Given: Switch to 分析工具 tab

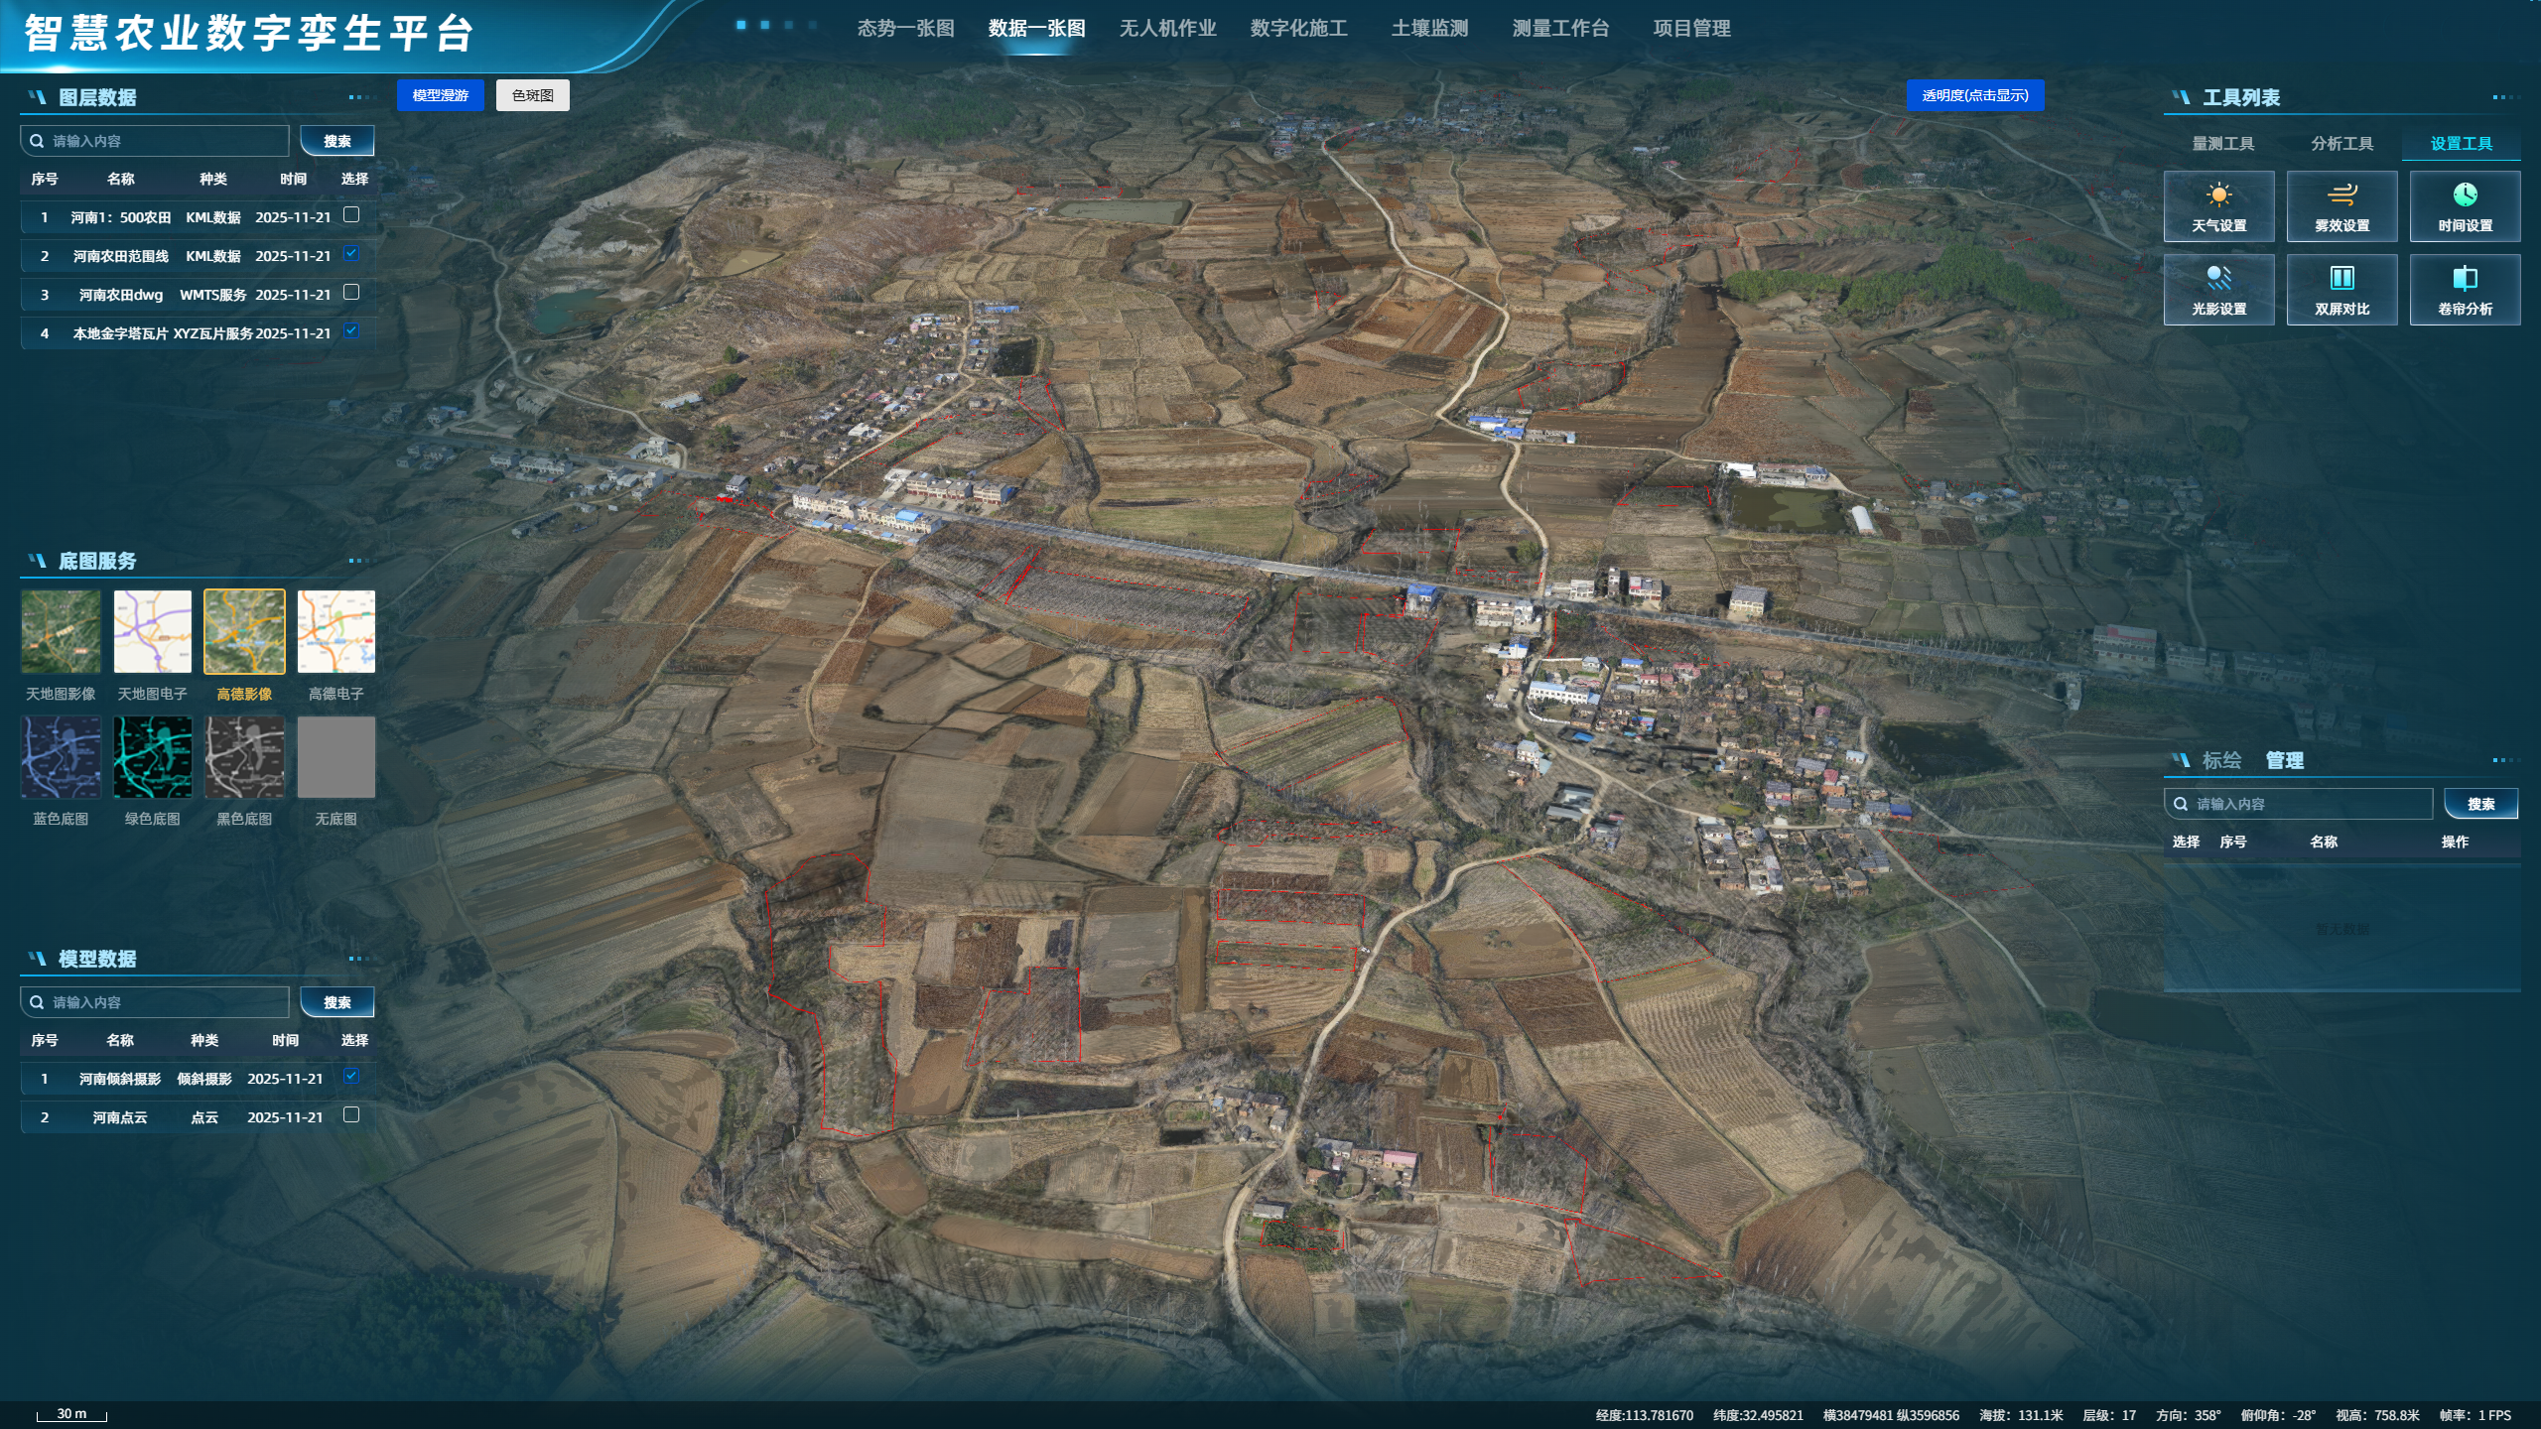Looking at the screenshot, I should [x=2341, y=144].
